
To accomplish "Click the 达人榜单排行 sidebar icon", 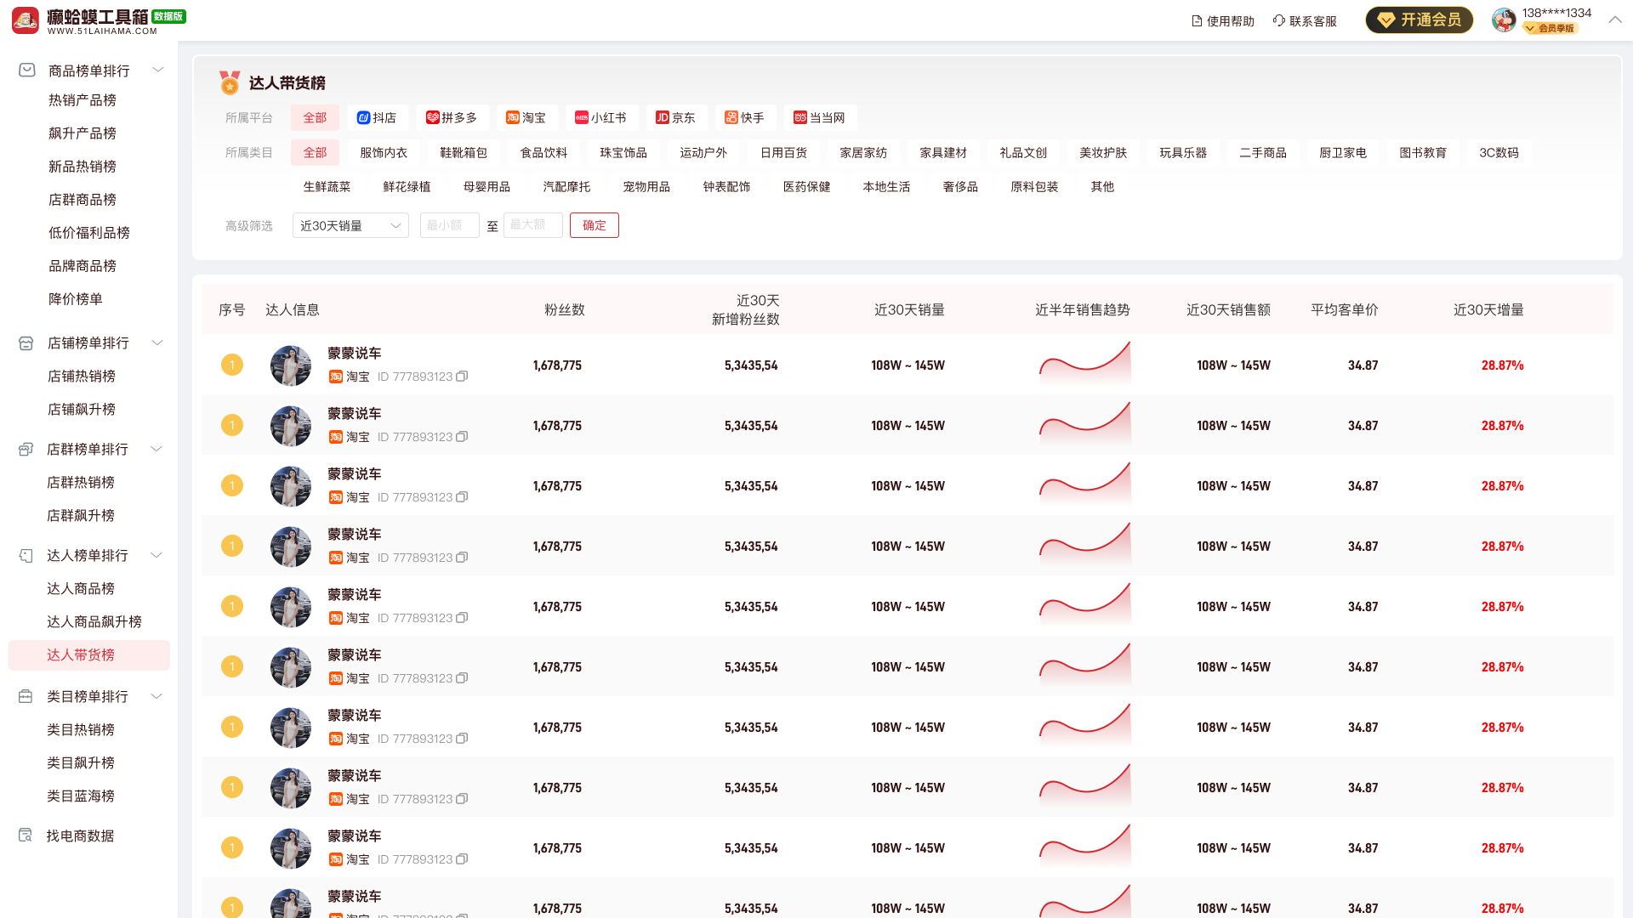I will pos(26,555).
